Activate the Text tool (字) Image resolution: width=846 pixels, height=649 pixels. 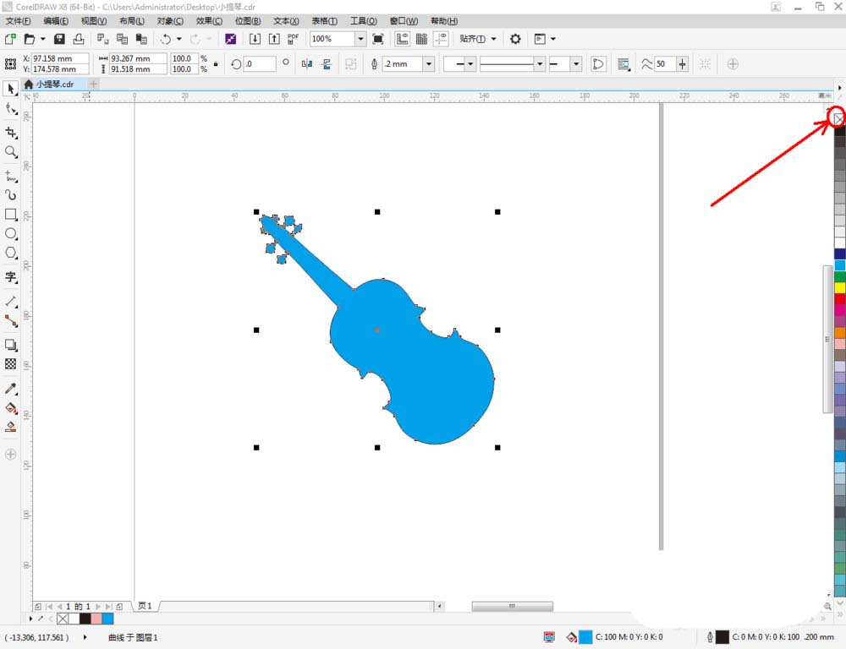(x=10, y=277)
